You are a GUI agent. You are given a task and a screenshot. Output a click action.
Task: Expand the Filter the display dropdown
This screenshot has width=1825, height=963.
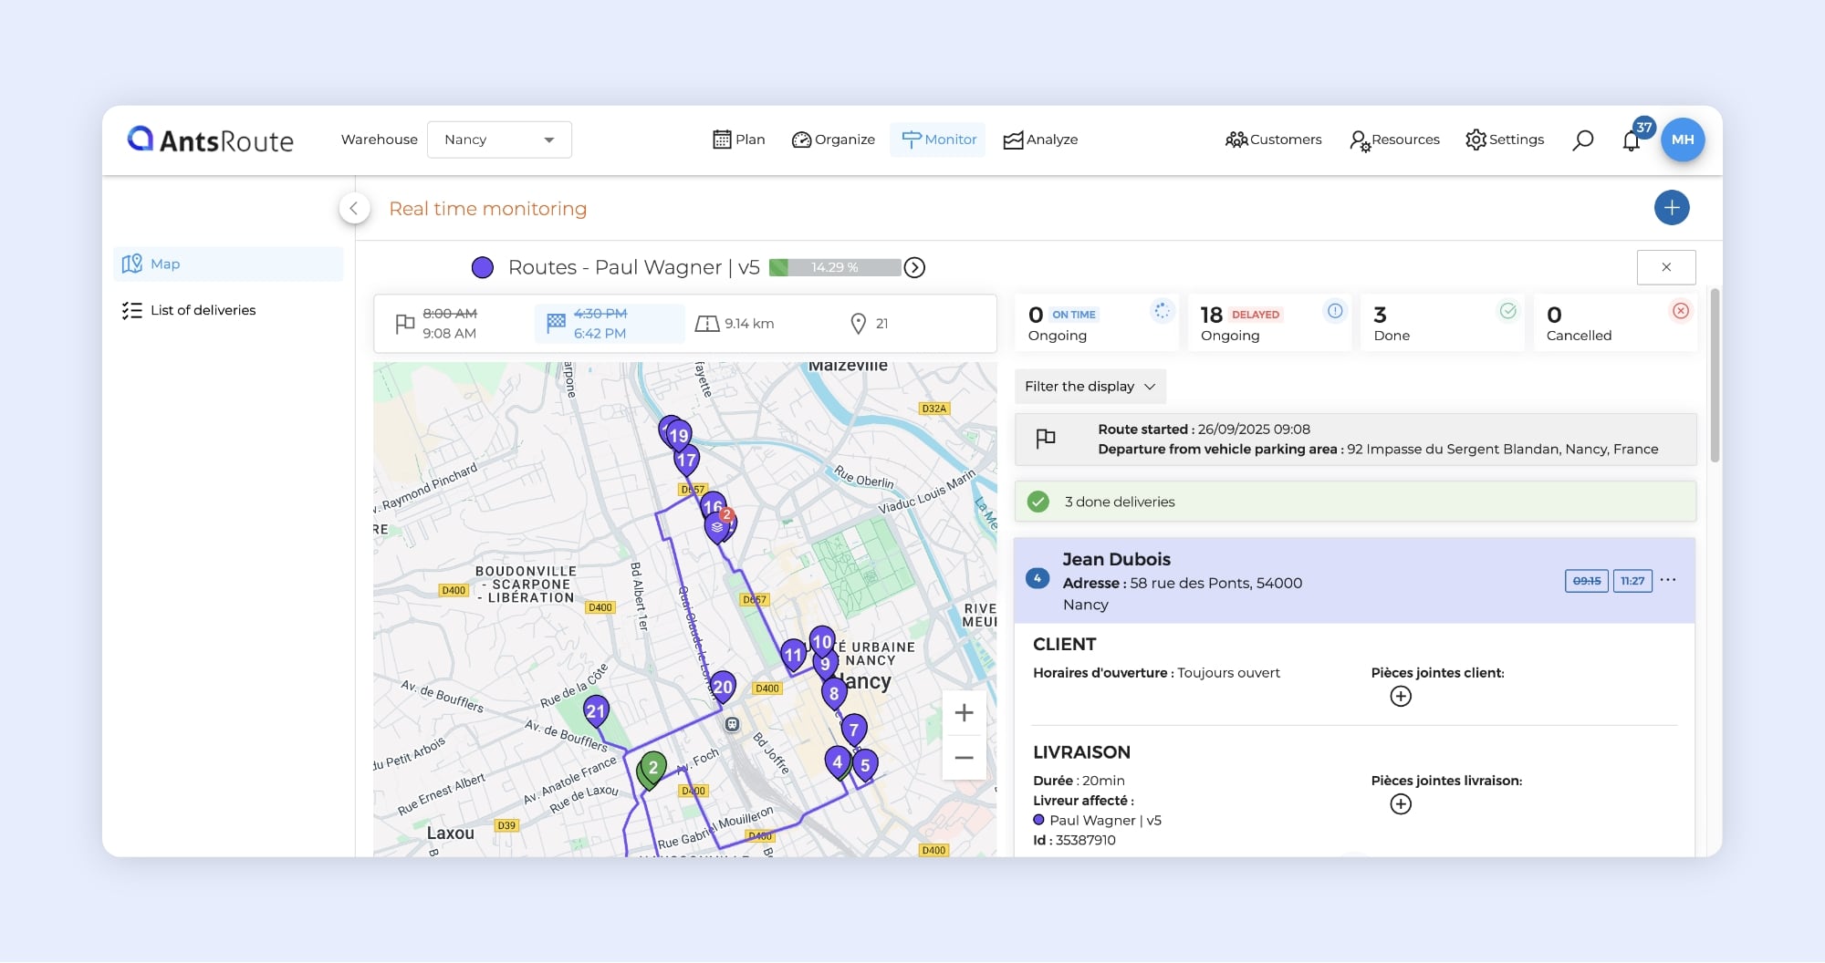click(x=1090, y=387)
